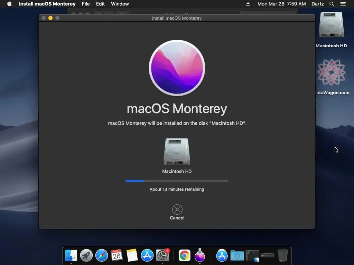Cancel the macOS Monterey installation
Screen dimensions: 354x265
(177, 212)
